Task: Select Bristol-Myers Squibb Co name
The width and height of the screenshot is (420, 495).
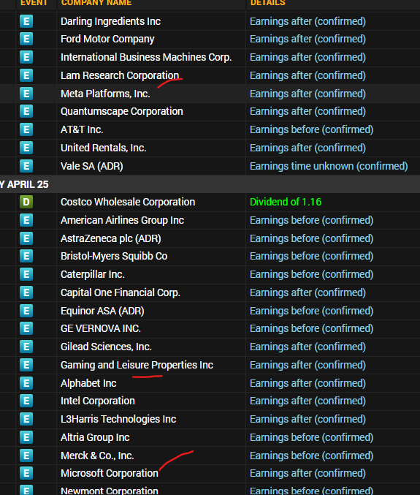Action: click(114, 256)
